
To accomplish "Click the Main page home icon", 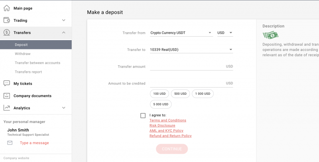I will 6,8.
